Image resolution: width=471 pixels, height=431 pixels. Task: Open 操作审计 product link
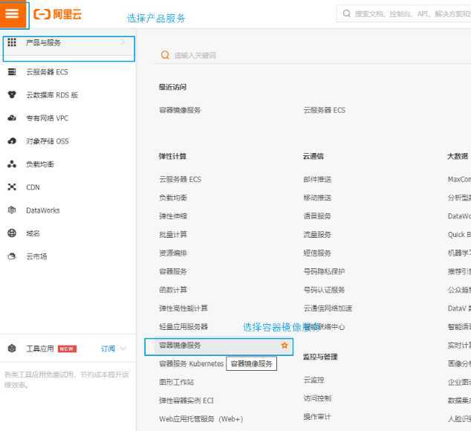coord(317,417)
